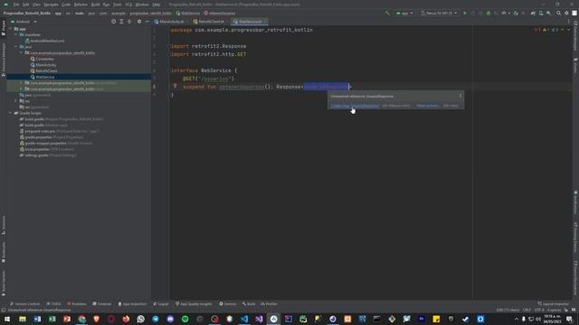Toggle the Build Variants side panel
579x325 pixels.
coord(4,283)
